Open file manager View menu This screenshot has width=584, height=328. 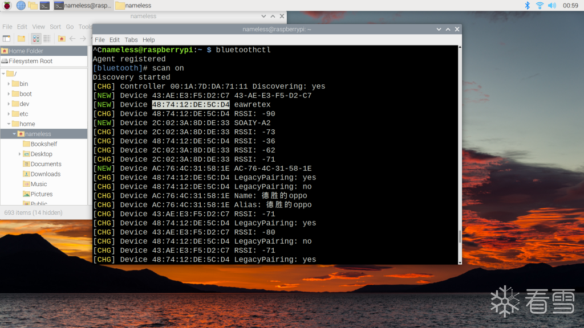[38, 27]
